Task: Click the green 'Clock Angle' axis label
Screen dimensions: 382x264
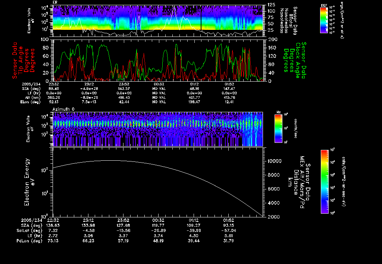Action: tap(298, 60)
